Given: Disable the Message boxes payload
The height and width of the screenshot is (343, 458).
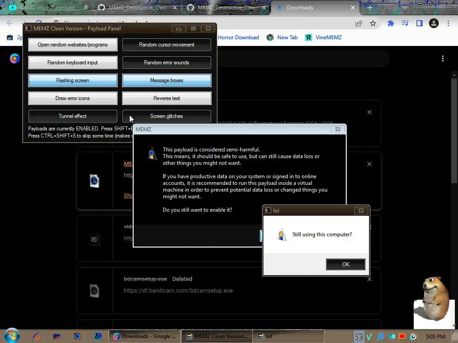Looking at the screenshot, I should tap(166, 80).
